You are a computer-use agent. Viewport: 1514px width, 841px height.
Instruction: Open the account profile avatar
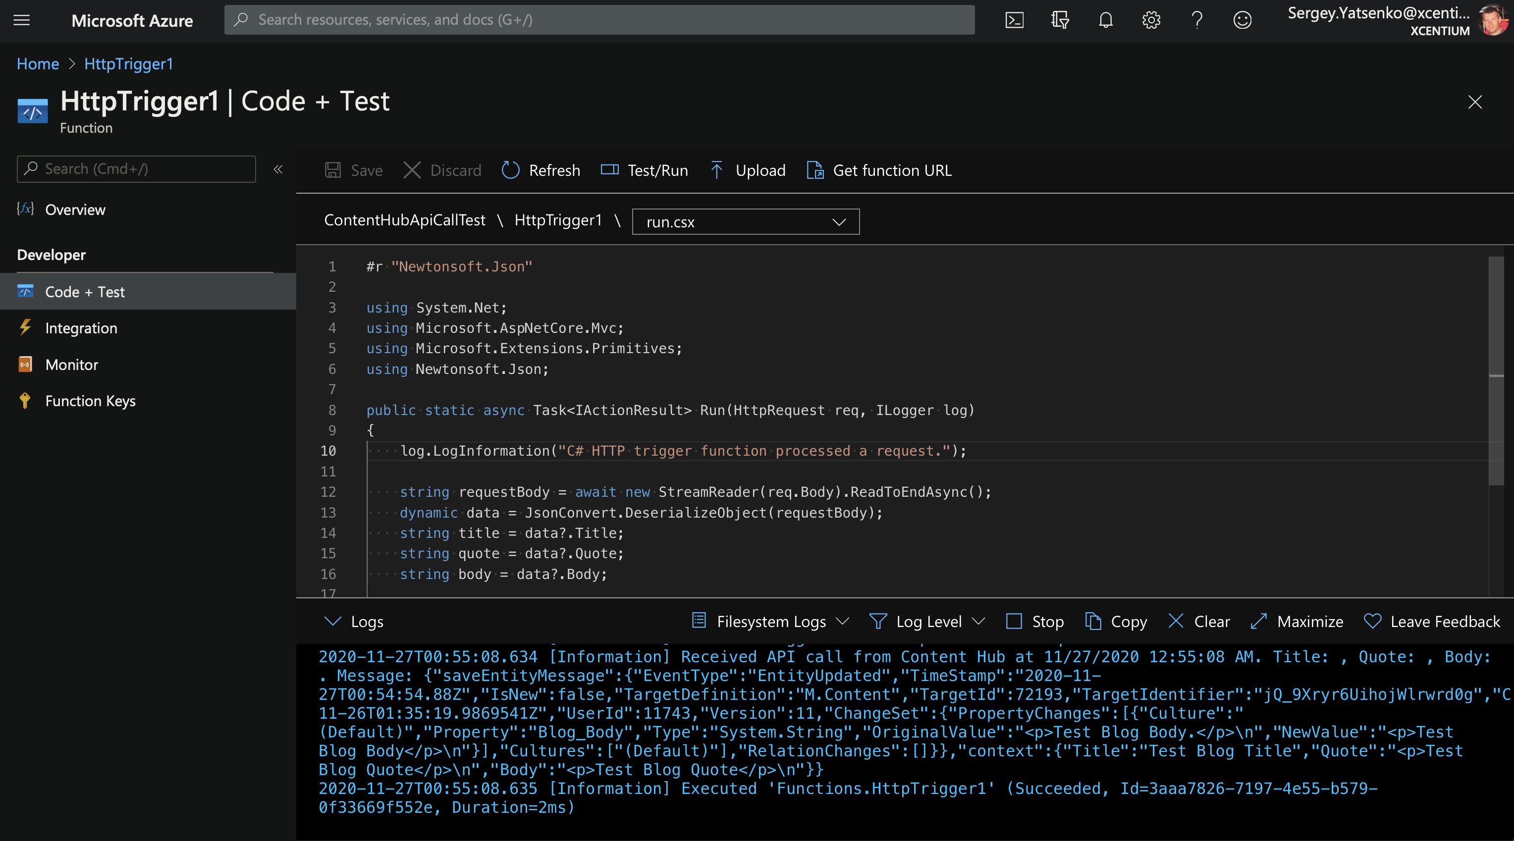click(x=1493, y=21)
